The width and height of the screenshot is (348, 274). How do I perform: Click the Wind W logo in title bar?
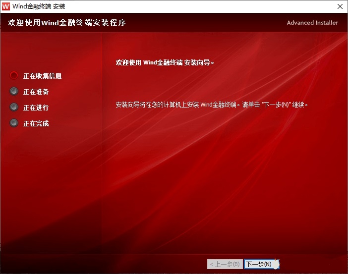click(6, 6)
